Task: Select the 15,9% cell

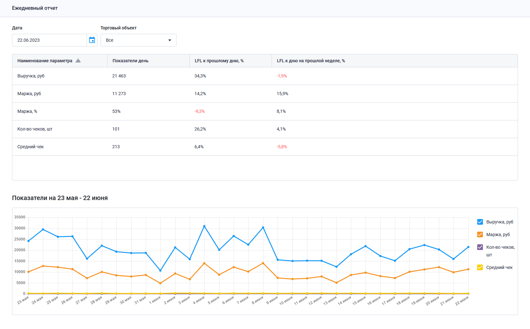Action: click(x=282, y=94)
